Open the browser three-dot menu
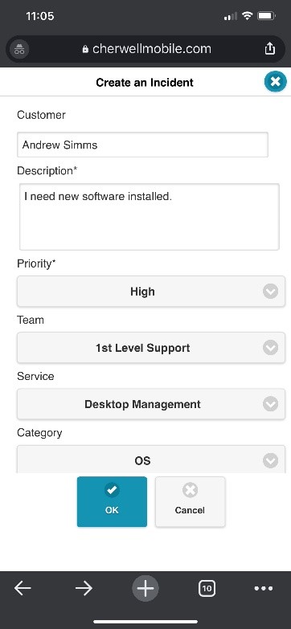291x629 pixels. (264, 589)
